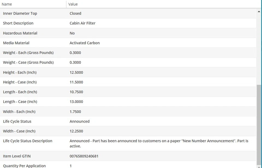Image resolution: width=262 pixels, height=168 pixels.
Task: Select the Inner Diameter Top row name
Action: click(20, 13)
